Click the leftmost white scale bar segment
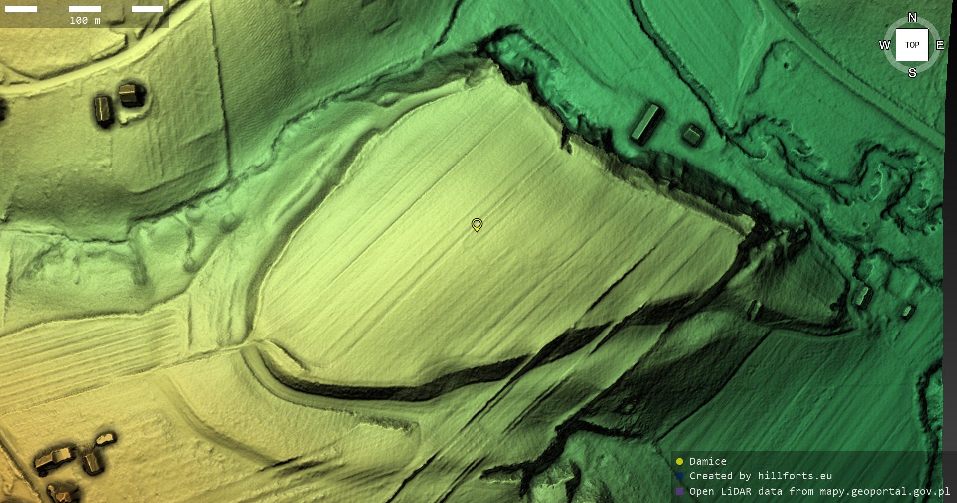 (x=21, y=9)
